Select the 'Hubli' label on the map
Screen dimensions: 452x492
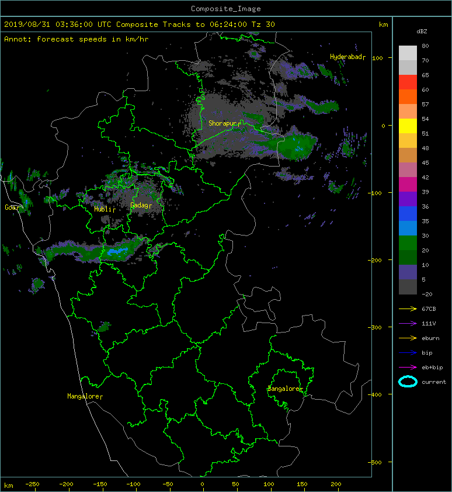(x=103, y=209)
